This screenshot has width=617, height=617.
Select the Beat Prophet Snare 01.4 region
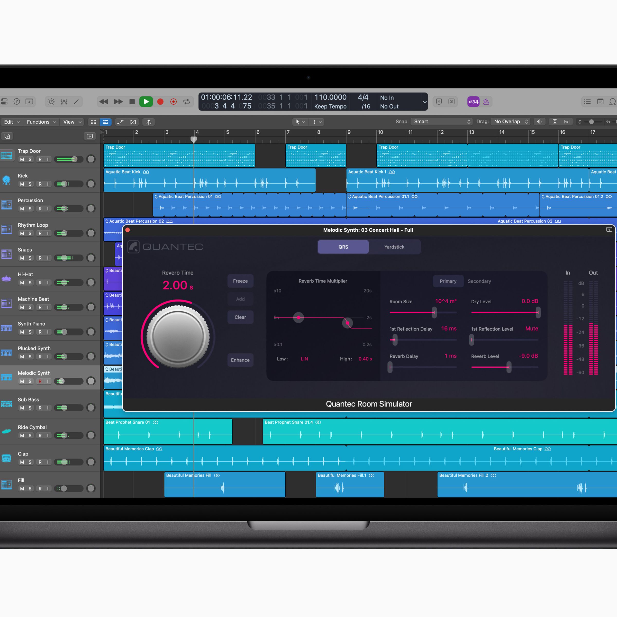[440, 431]
